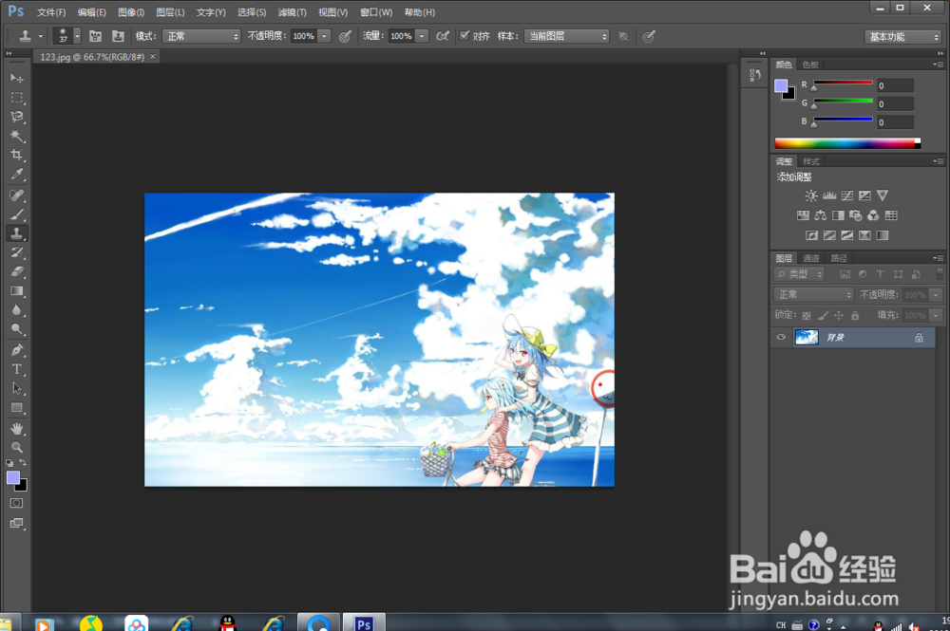Add Brightness/Contrast adjustment
Viewport: 950px width, 631px height.
(810, 195)
